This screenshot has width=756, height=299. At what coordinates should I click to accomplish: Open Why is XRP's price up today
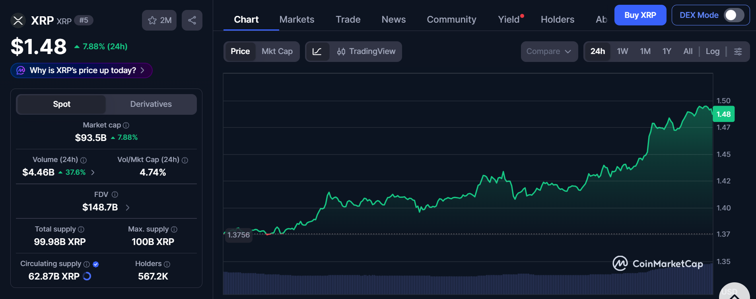click(82, 70)
